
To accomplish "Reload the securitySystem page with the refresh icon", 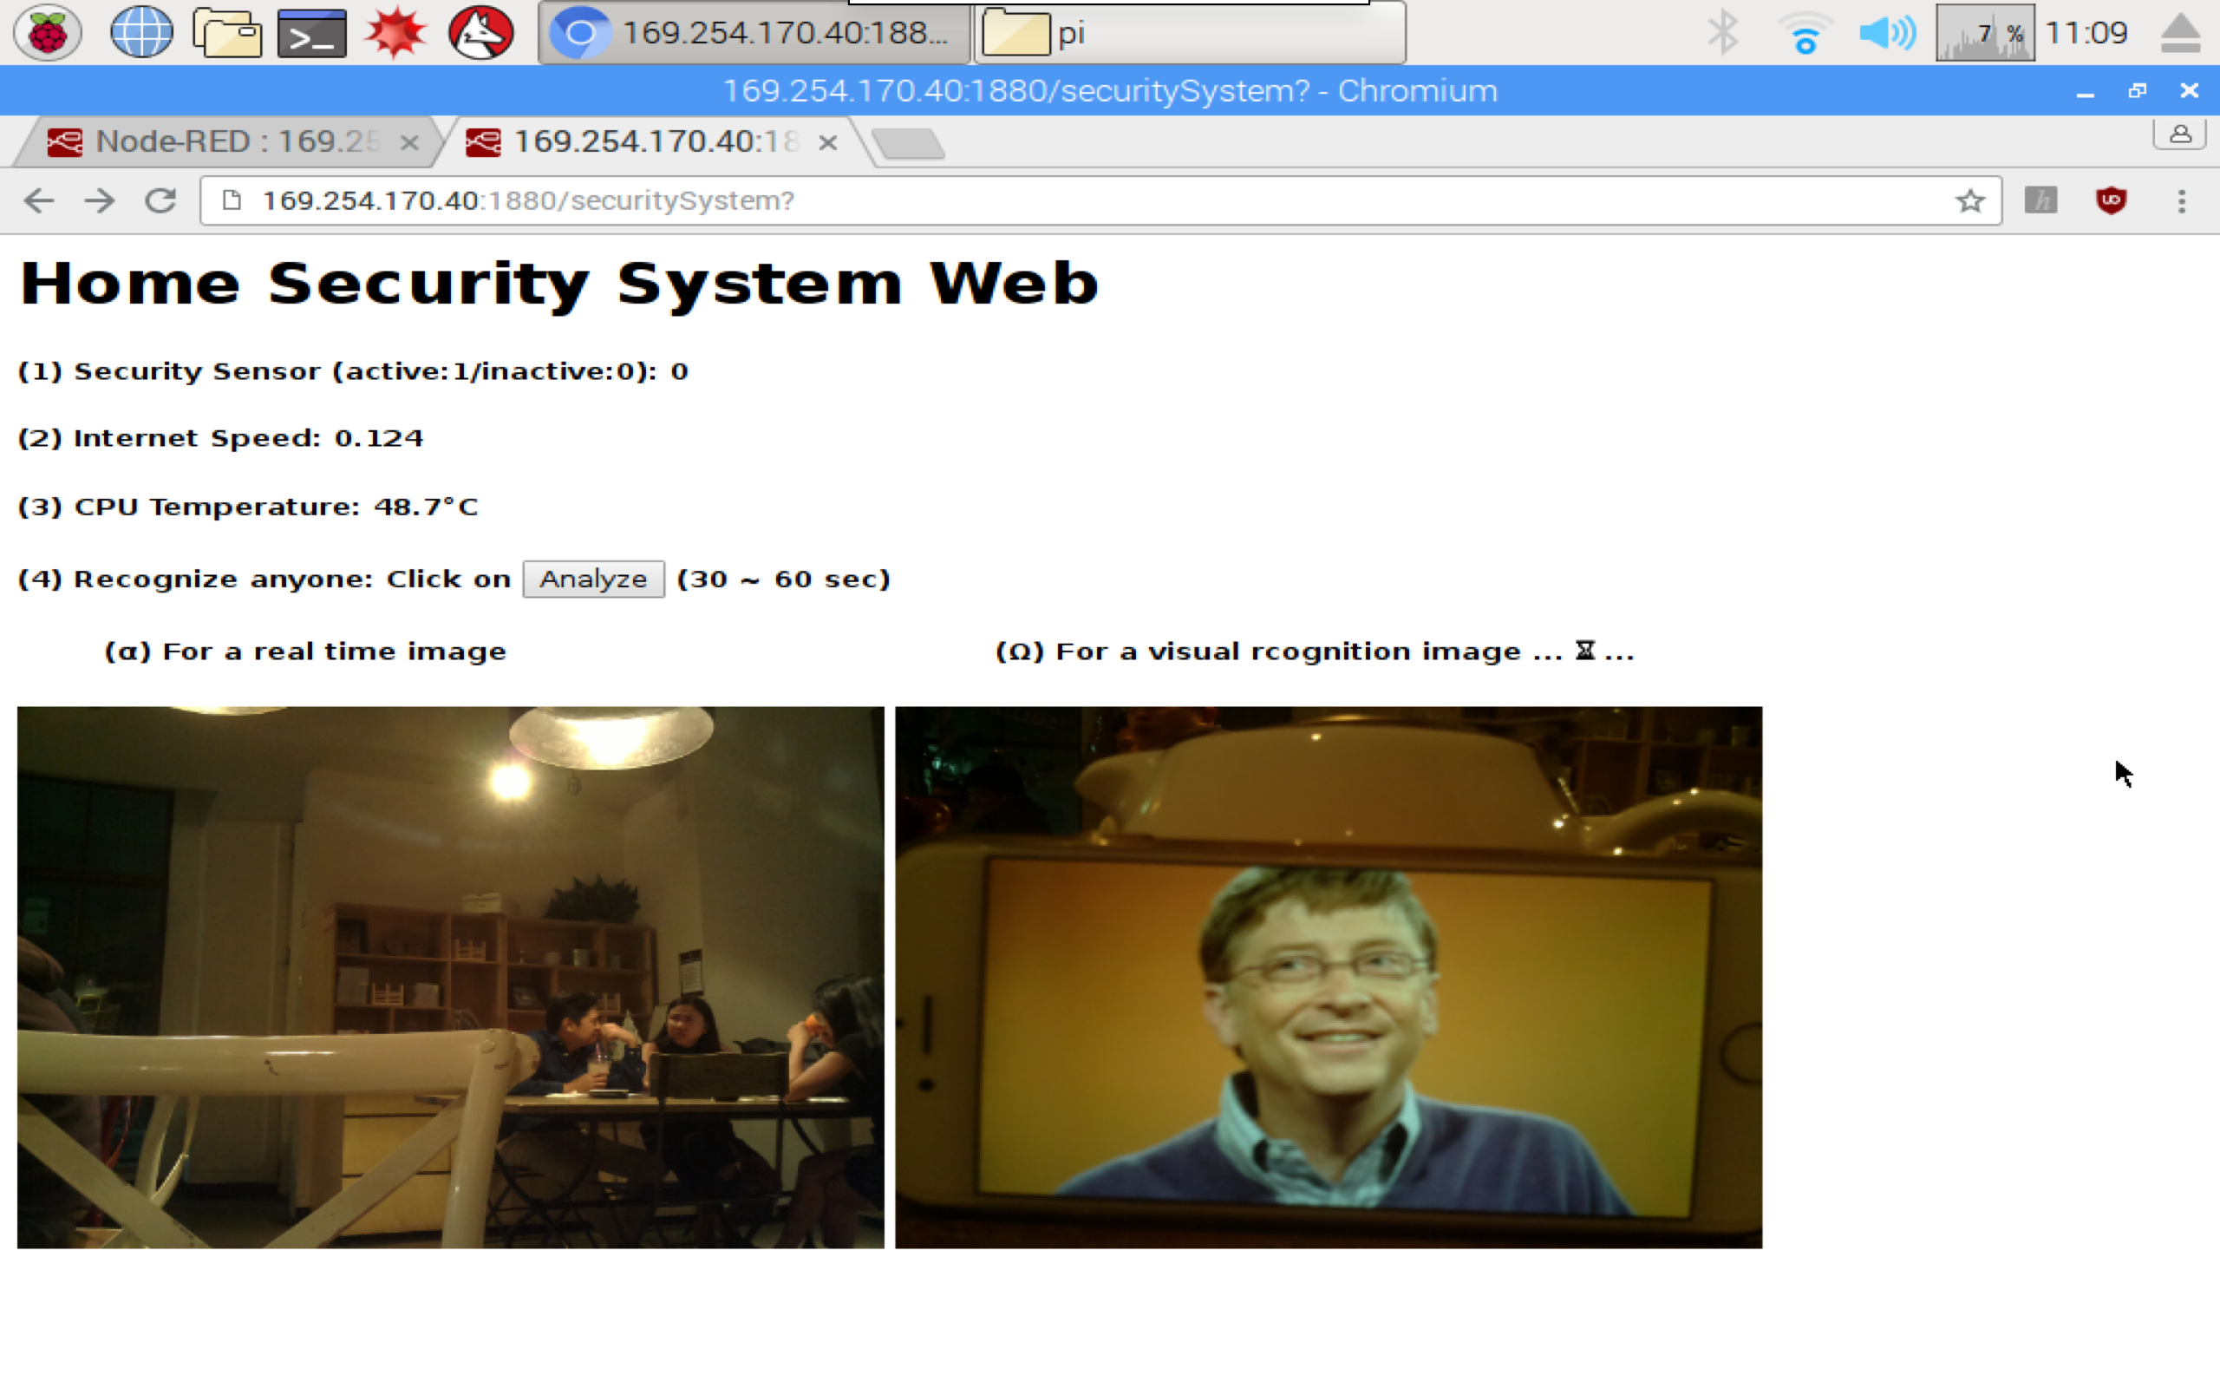I will coord(160,200).
